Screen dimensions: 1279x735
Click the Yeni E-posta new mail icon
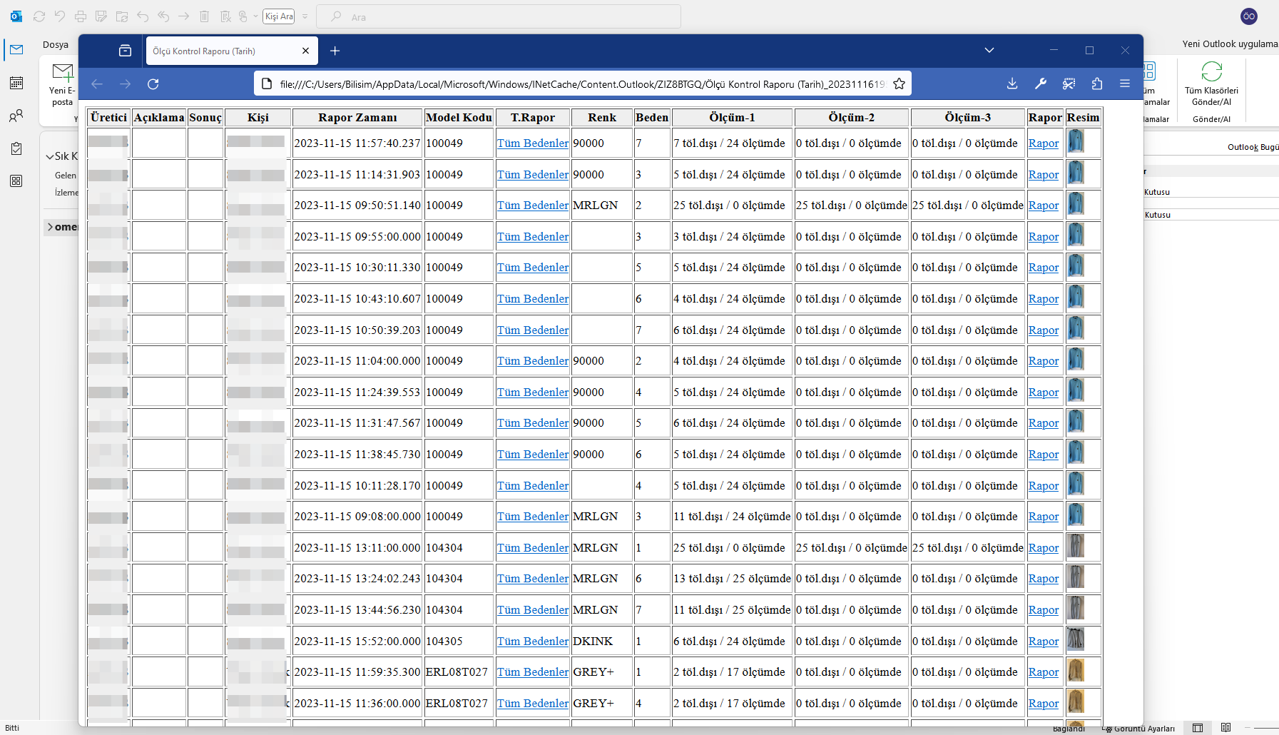(63, 72)
